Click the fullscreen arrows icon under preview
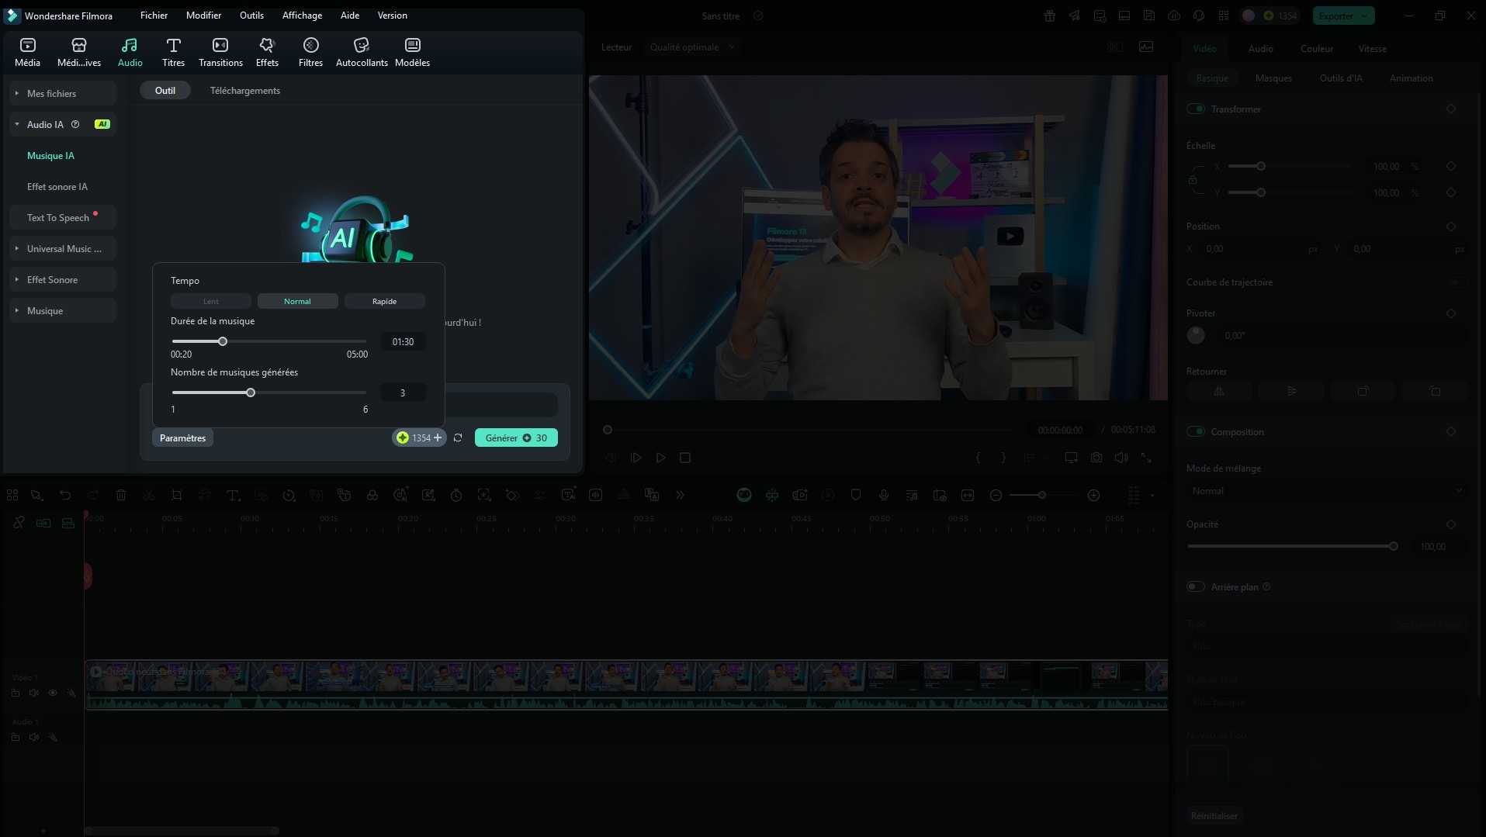Image resolution: width=1486 pixels, height=837 pixels. 1146,458
